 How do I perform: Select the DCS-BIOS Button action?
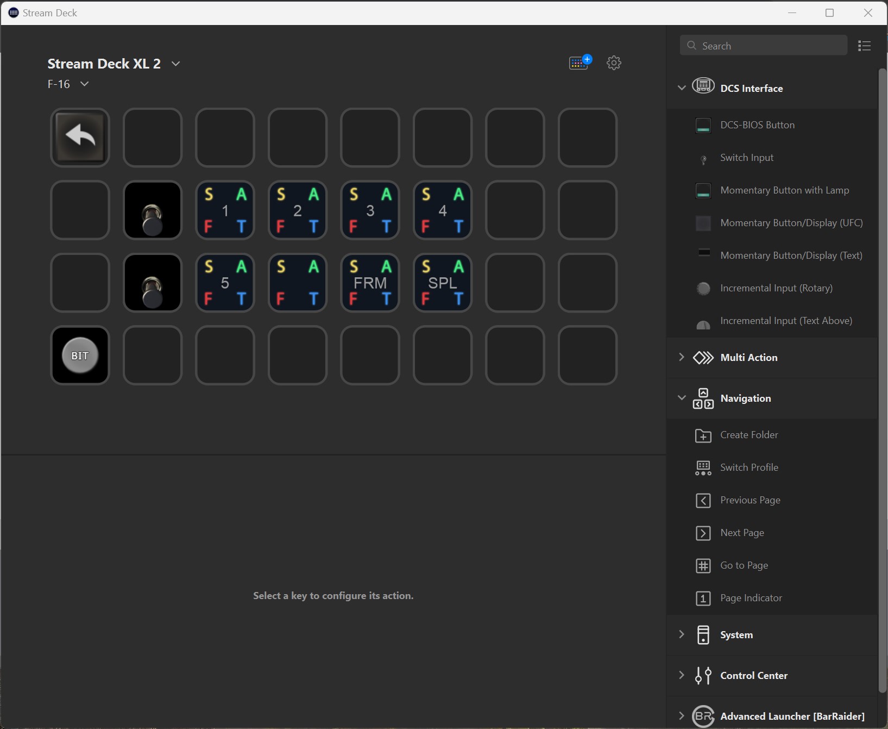(757, 125)
